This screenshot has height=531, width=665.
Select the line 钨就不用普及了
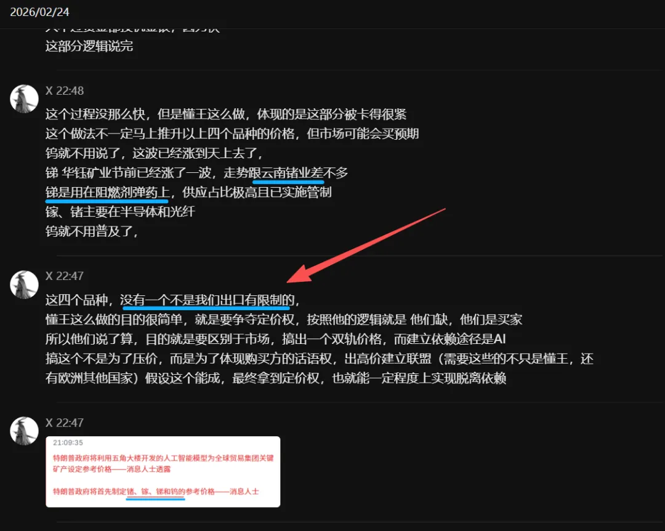(x=92, y=231)
